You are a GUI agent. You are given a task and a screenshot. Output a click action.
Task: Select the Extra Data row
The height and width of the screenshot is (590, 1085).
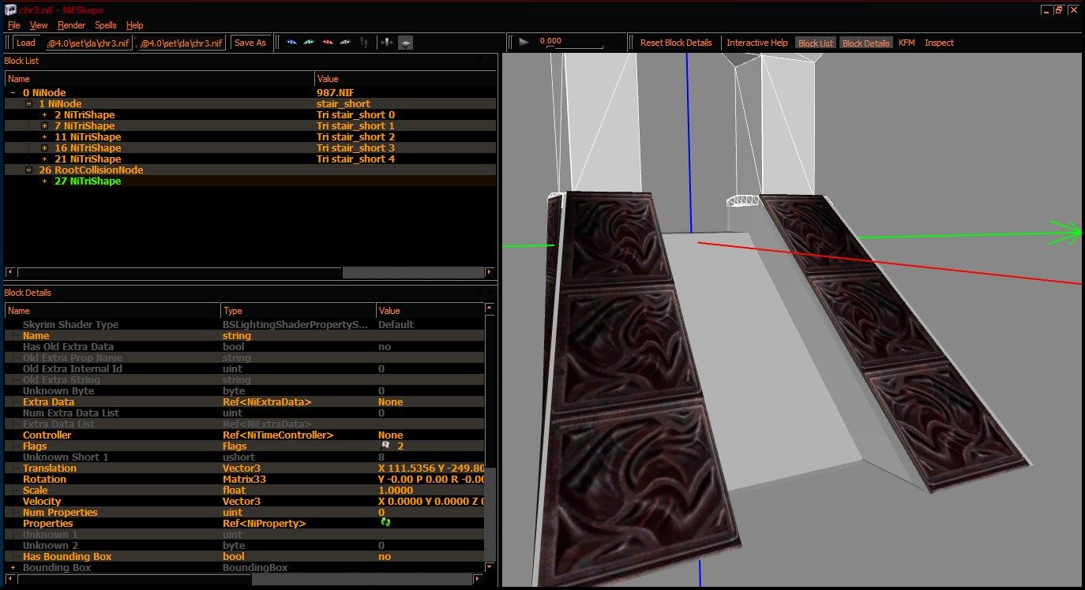tap(244, 401)
